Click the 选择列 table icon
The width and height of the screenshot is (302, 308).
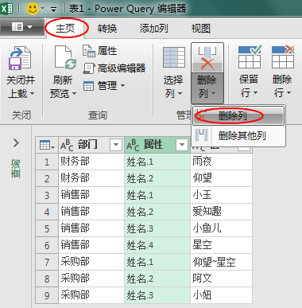tap(174, 57)
